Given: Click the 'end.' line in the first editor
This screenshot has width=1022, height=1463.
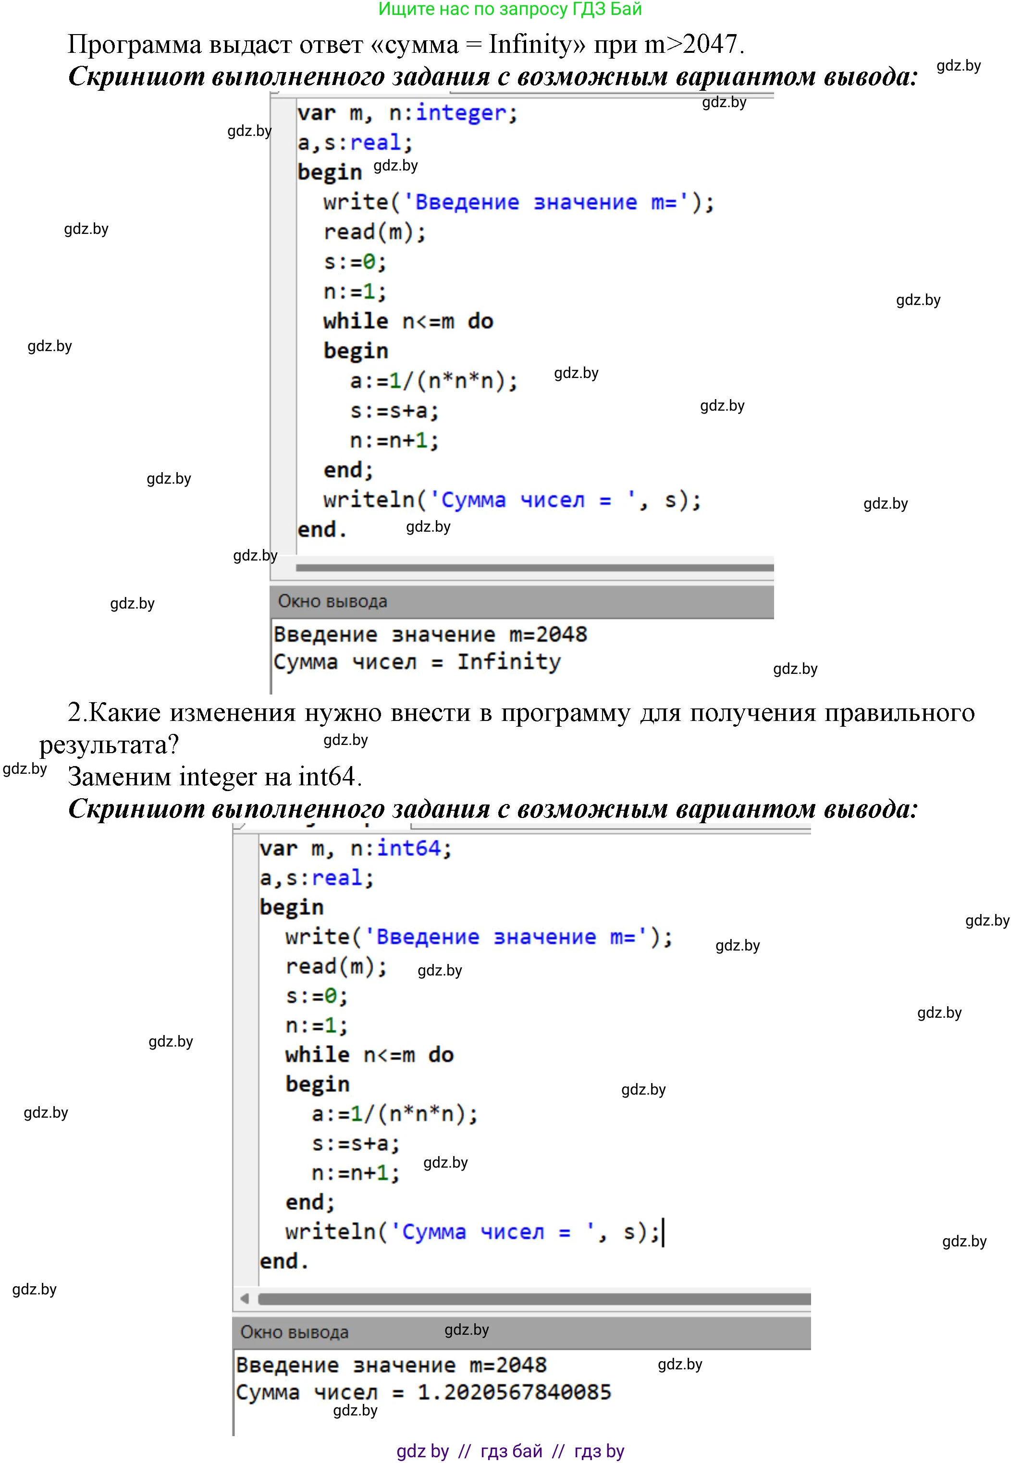Looking at the screenshot, I should tap(322, 529).
